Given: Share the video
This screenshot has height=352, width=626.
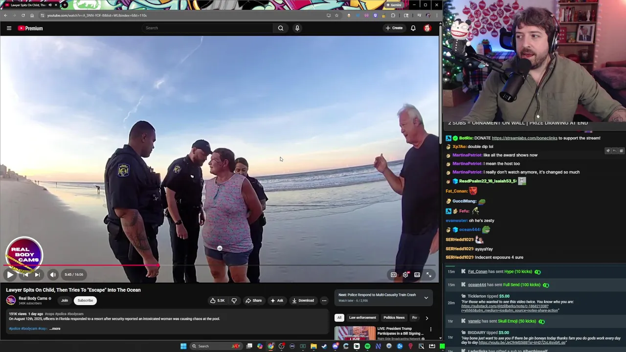Looking at the screenshot, I should [253, 301].
